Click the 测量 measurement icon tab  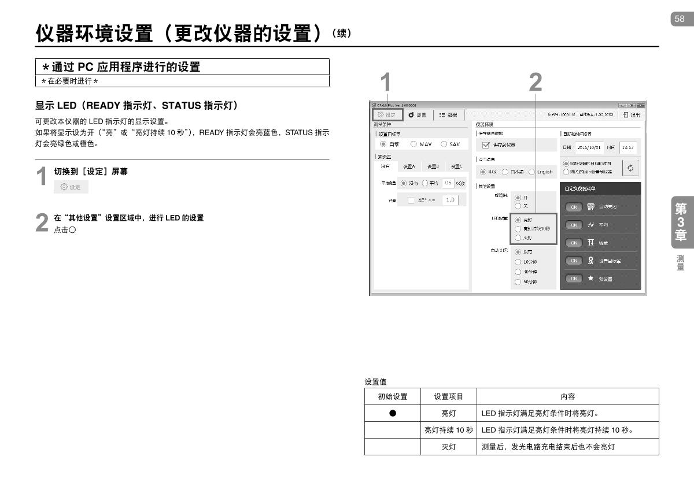point(418,115)
